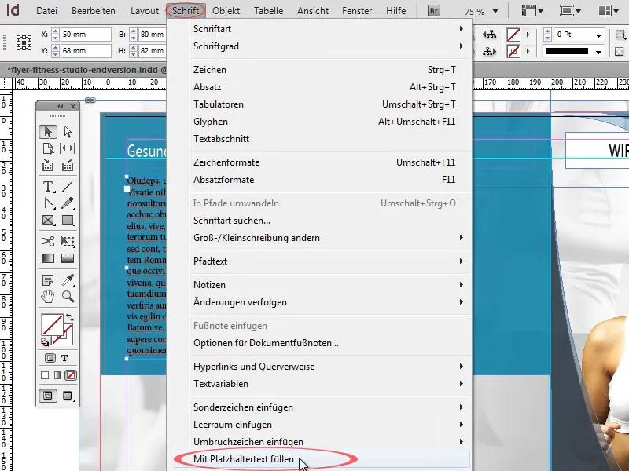The height and width of the screenshot is (471, 629).
Task: Select the Free Transform tool
Action: tap(68, 241)
